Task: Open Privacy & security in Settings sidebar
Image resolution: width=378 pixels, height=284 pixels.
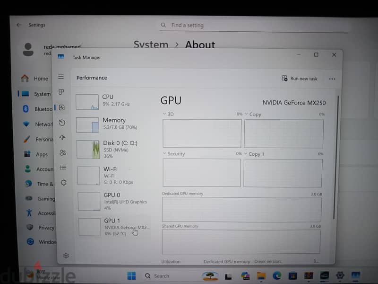Action: tap(41, 228)
